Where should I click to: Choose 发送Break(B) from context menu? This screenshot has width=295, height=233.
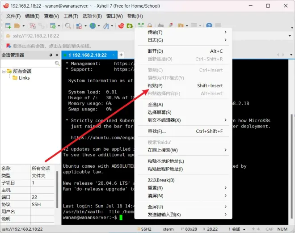pos(183,180)
